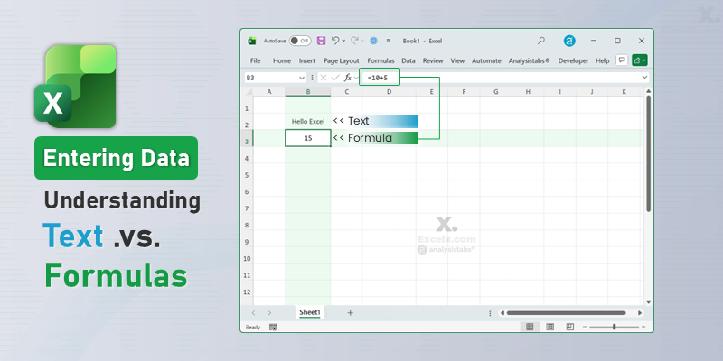This screenshot has width=723, height=361.
Task: Click the previous sheet navigation arrow
Action: (x=253, y=313)
